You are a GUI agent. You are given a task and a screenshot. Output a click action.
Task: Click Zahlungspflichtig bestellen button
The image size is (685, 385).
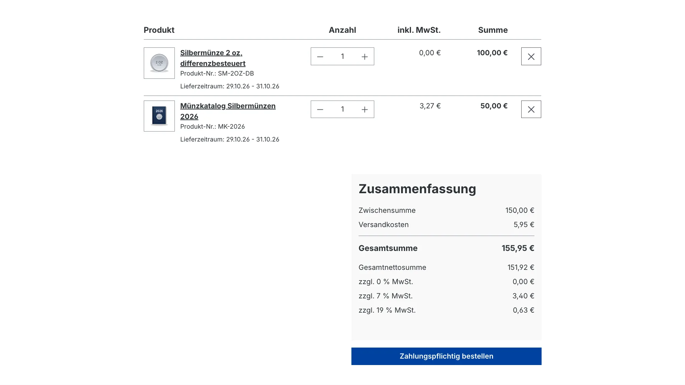(446, 356)
